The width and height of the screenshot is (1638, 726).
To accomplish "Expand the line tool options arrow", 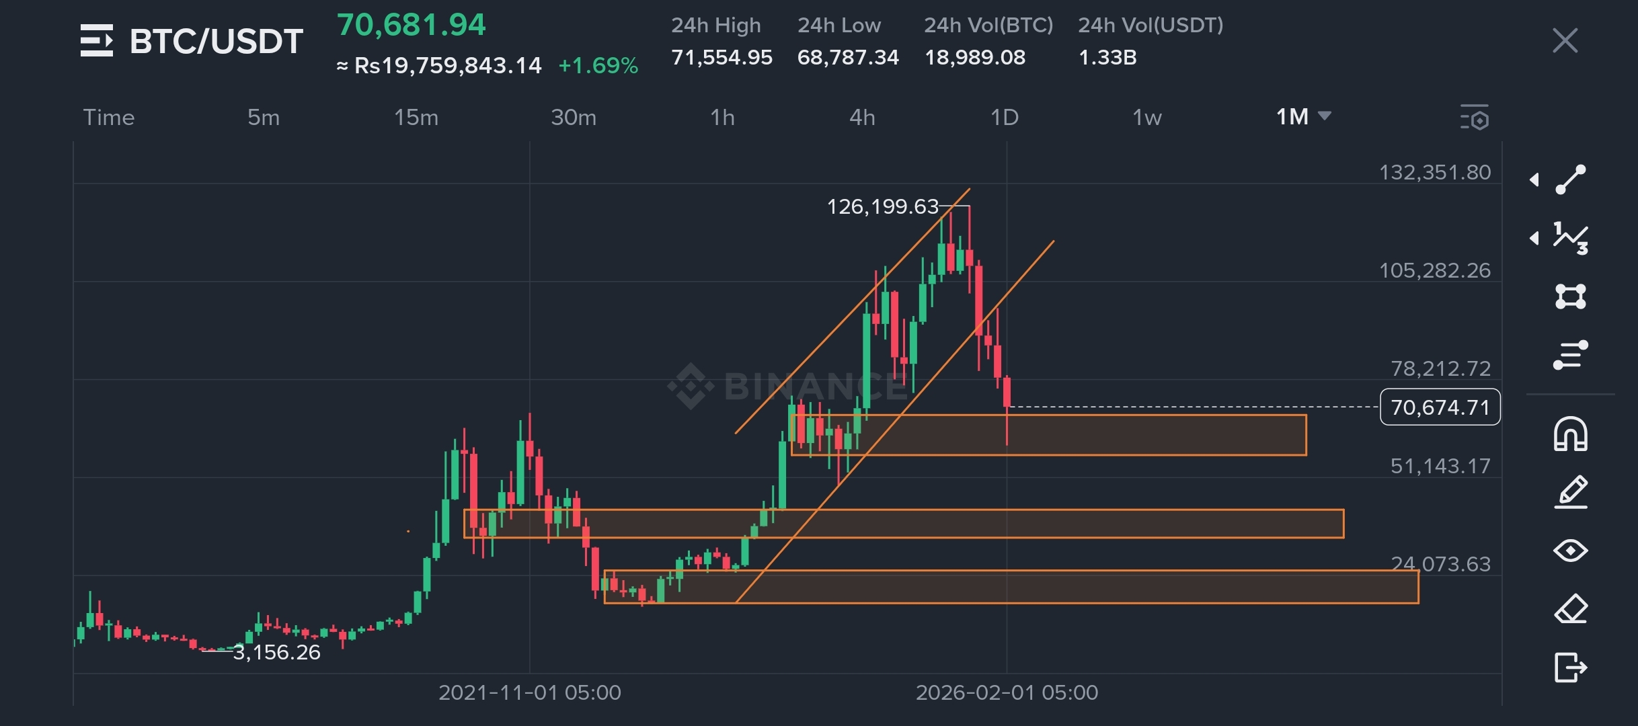I will (1534, 179).
